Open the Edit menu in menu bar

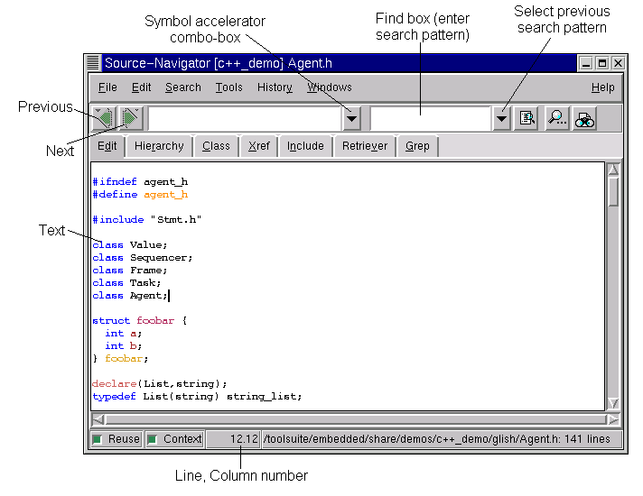[x=141, y=87]
